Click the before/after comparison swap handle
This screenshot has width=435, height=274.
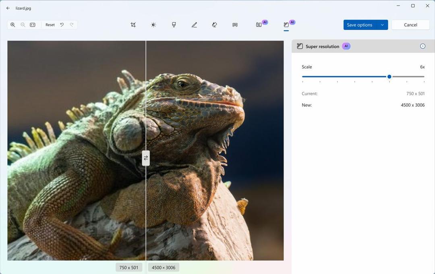(146, 158)
